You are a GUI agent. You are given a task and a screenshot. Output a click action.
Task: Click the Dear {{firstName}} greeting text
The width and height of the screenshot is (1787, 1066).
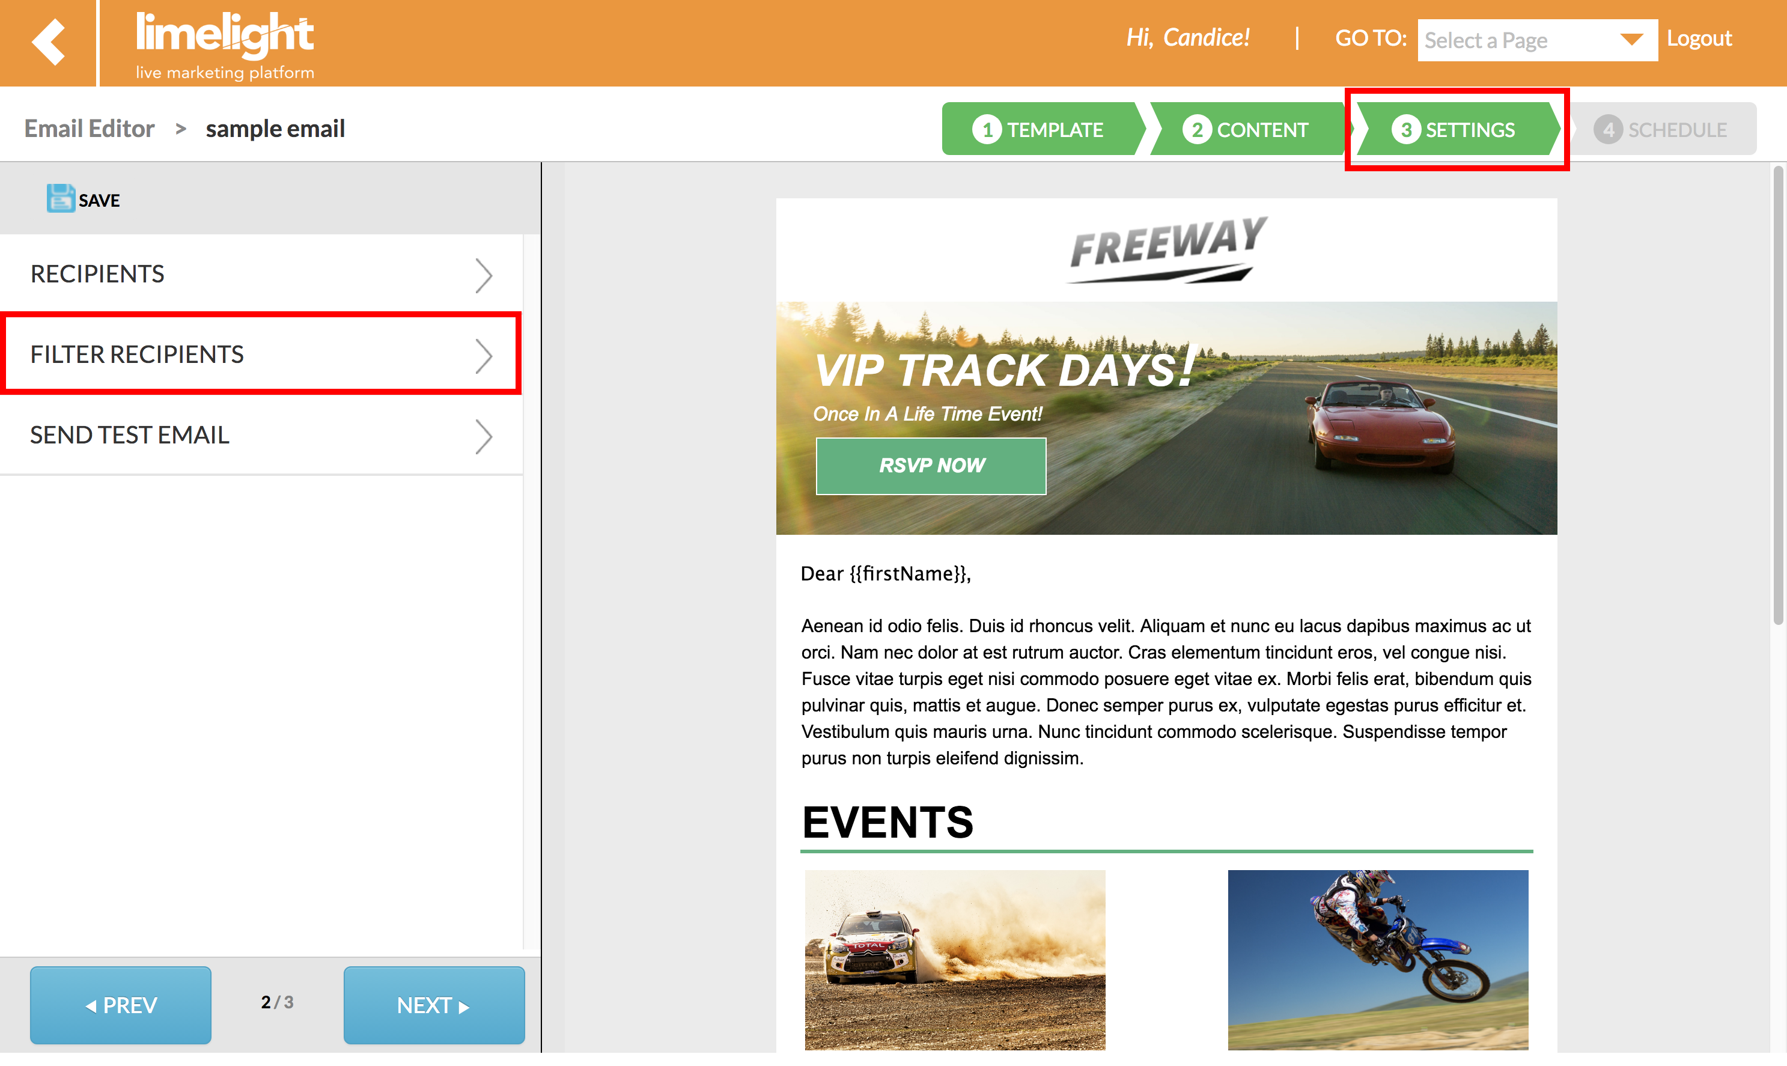885,573
